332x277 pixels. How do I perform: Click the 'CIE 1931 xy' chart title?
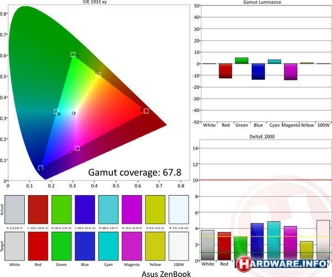95,2
